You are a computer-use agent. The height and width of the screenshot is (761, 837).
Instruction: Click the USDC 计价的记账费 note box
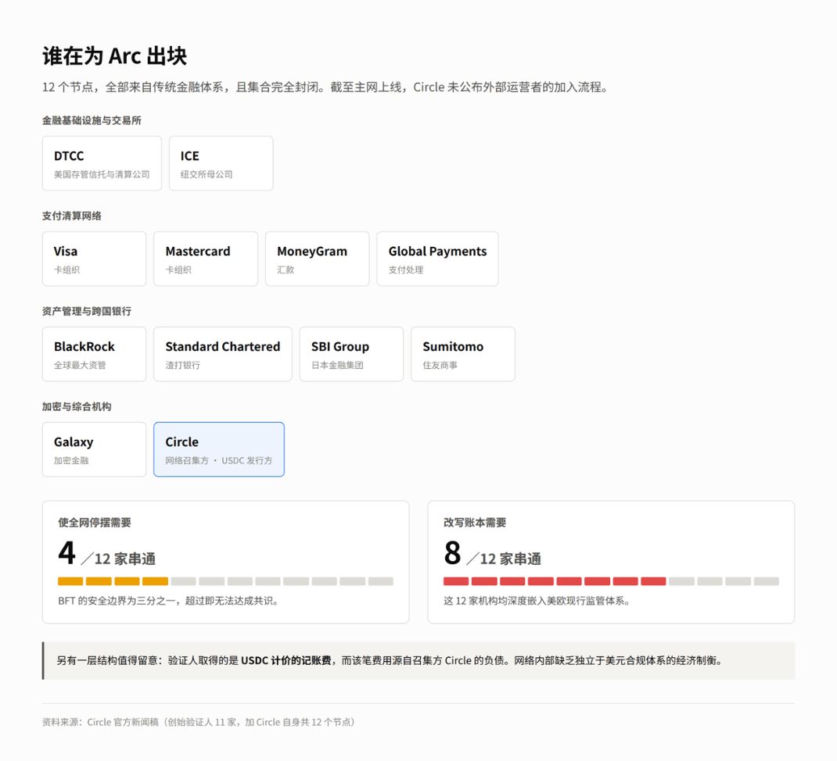(419, 661)
